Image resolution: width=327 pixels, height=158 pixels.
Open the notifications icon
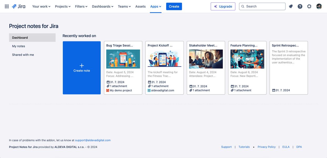click(291, 6)
